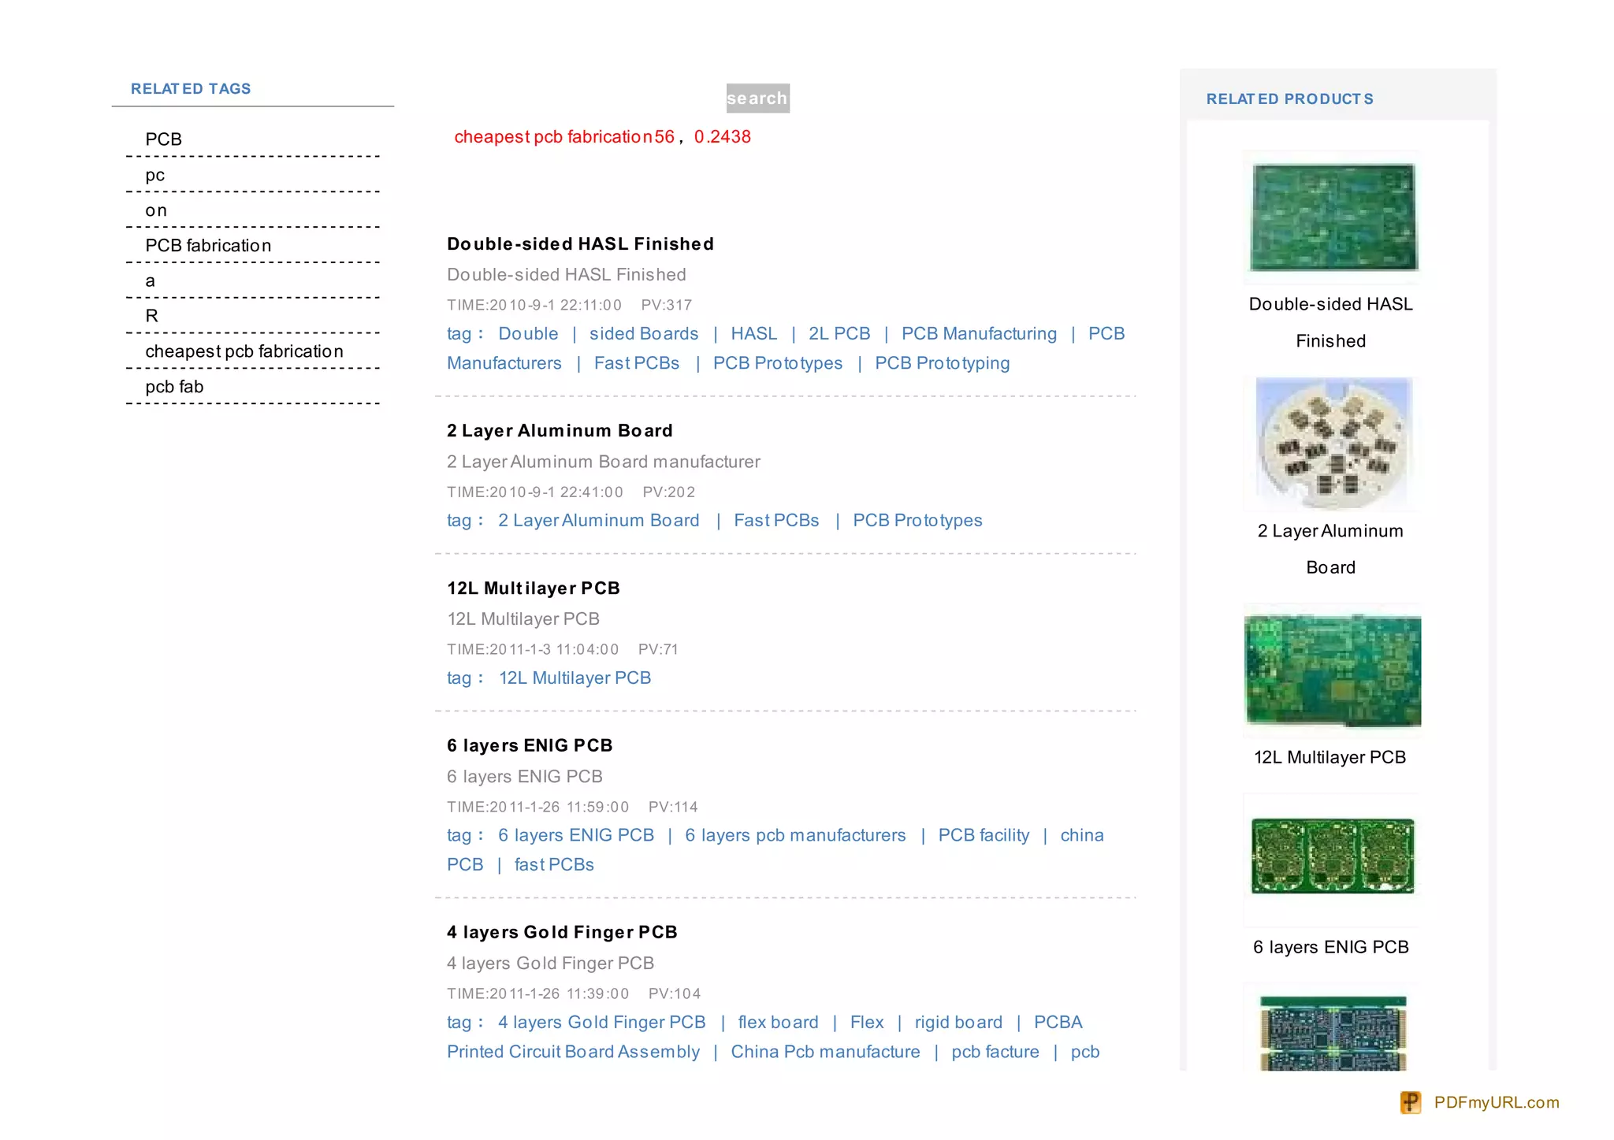Open the PCB fabrication related tag
1614x1140 pixels.
(x=208, y=246)
